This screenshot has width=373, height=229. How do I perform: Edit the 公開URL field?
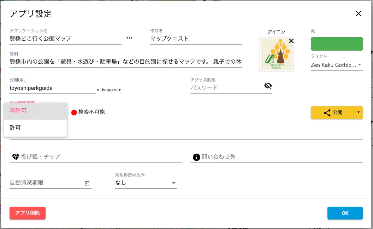tap(53, 88)
